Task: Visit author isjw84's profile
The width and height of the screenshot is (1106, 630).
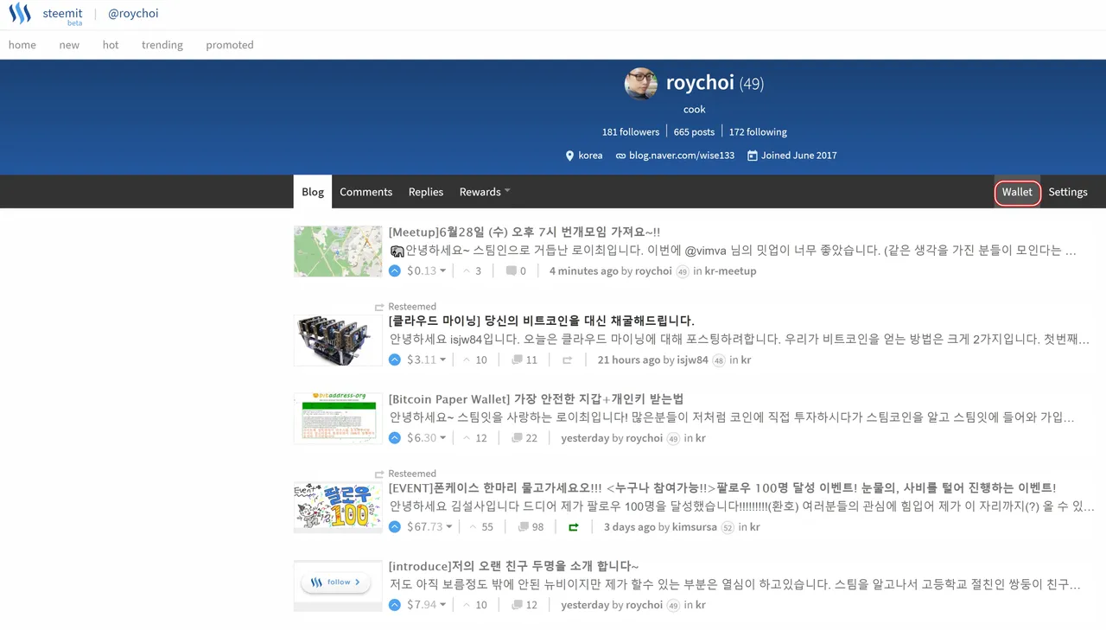Action: tap(692, 360)
